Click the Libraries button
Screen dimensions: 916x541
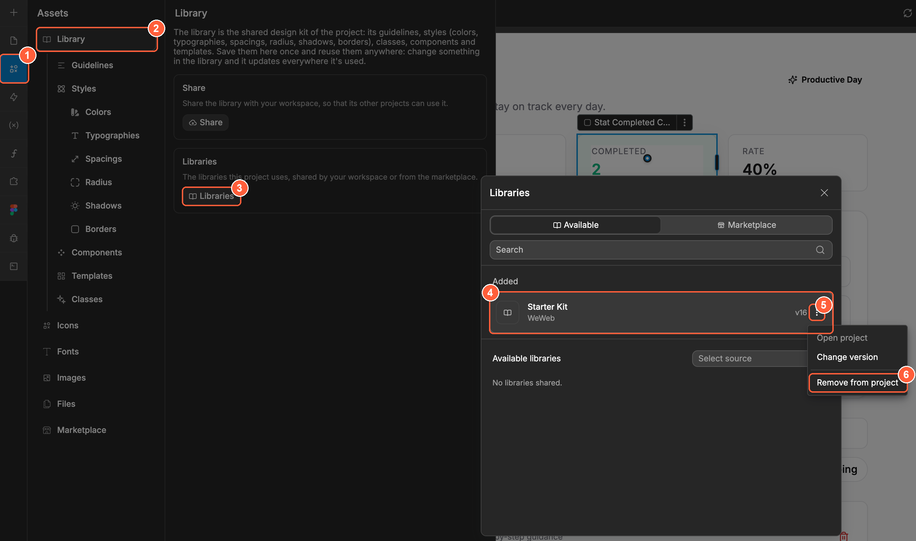coord(211,196)
